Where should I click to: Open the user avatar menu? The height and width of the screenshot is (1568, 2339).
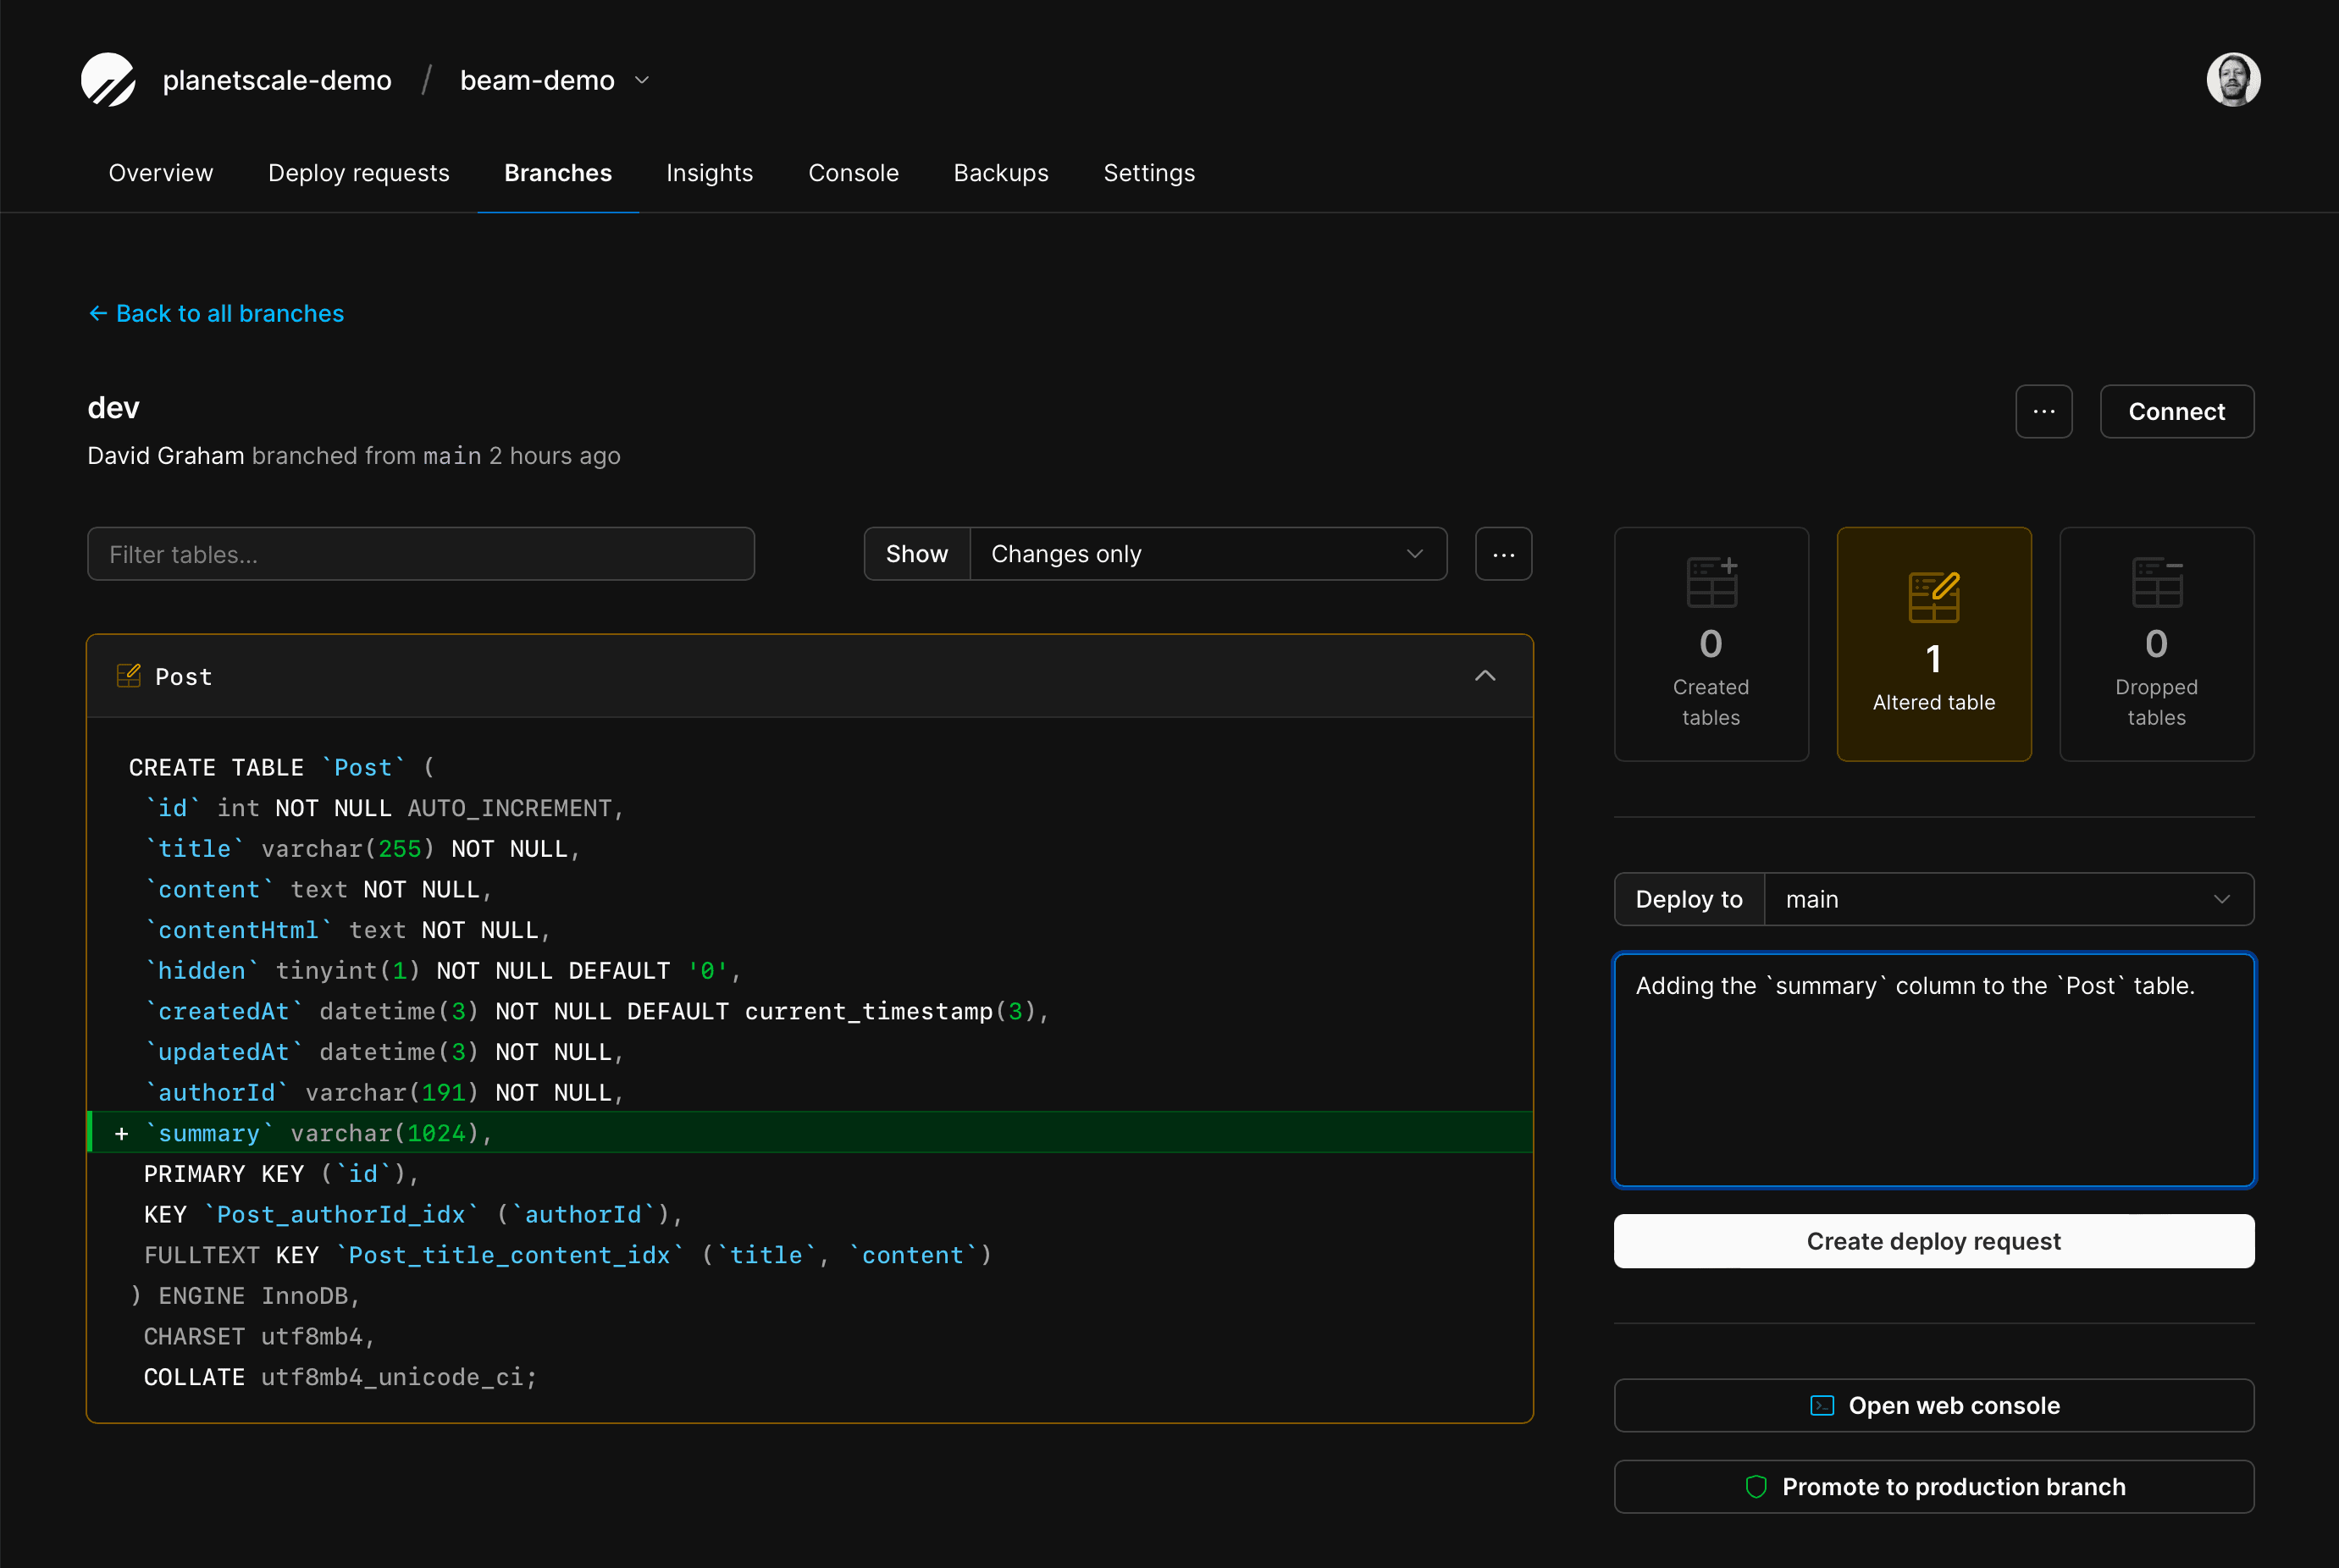(2233, 79)
